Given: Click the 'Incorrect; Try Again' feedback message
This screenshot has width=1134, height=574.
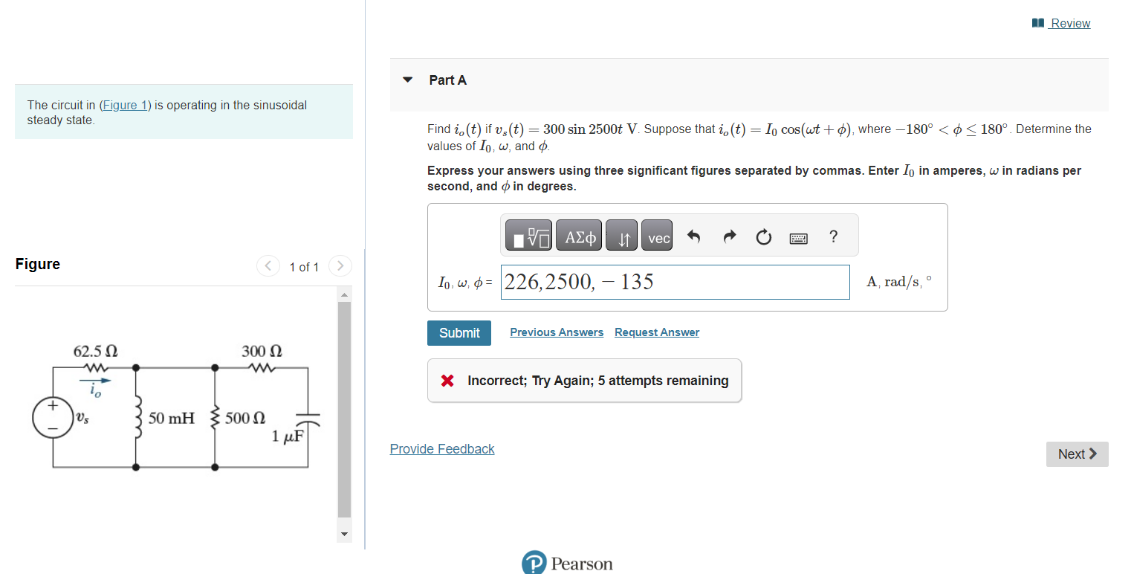Looking at the screenshot, I should coord(584,381).
